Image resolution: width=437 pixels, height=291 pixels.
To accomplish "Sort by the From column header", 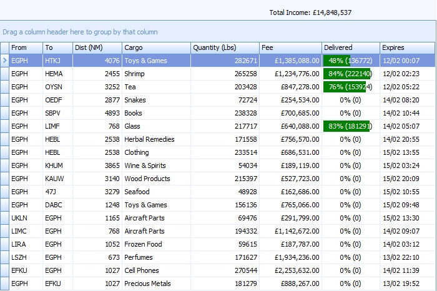I will coord(26,47).
